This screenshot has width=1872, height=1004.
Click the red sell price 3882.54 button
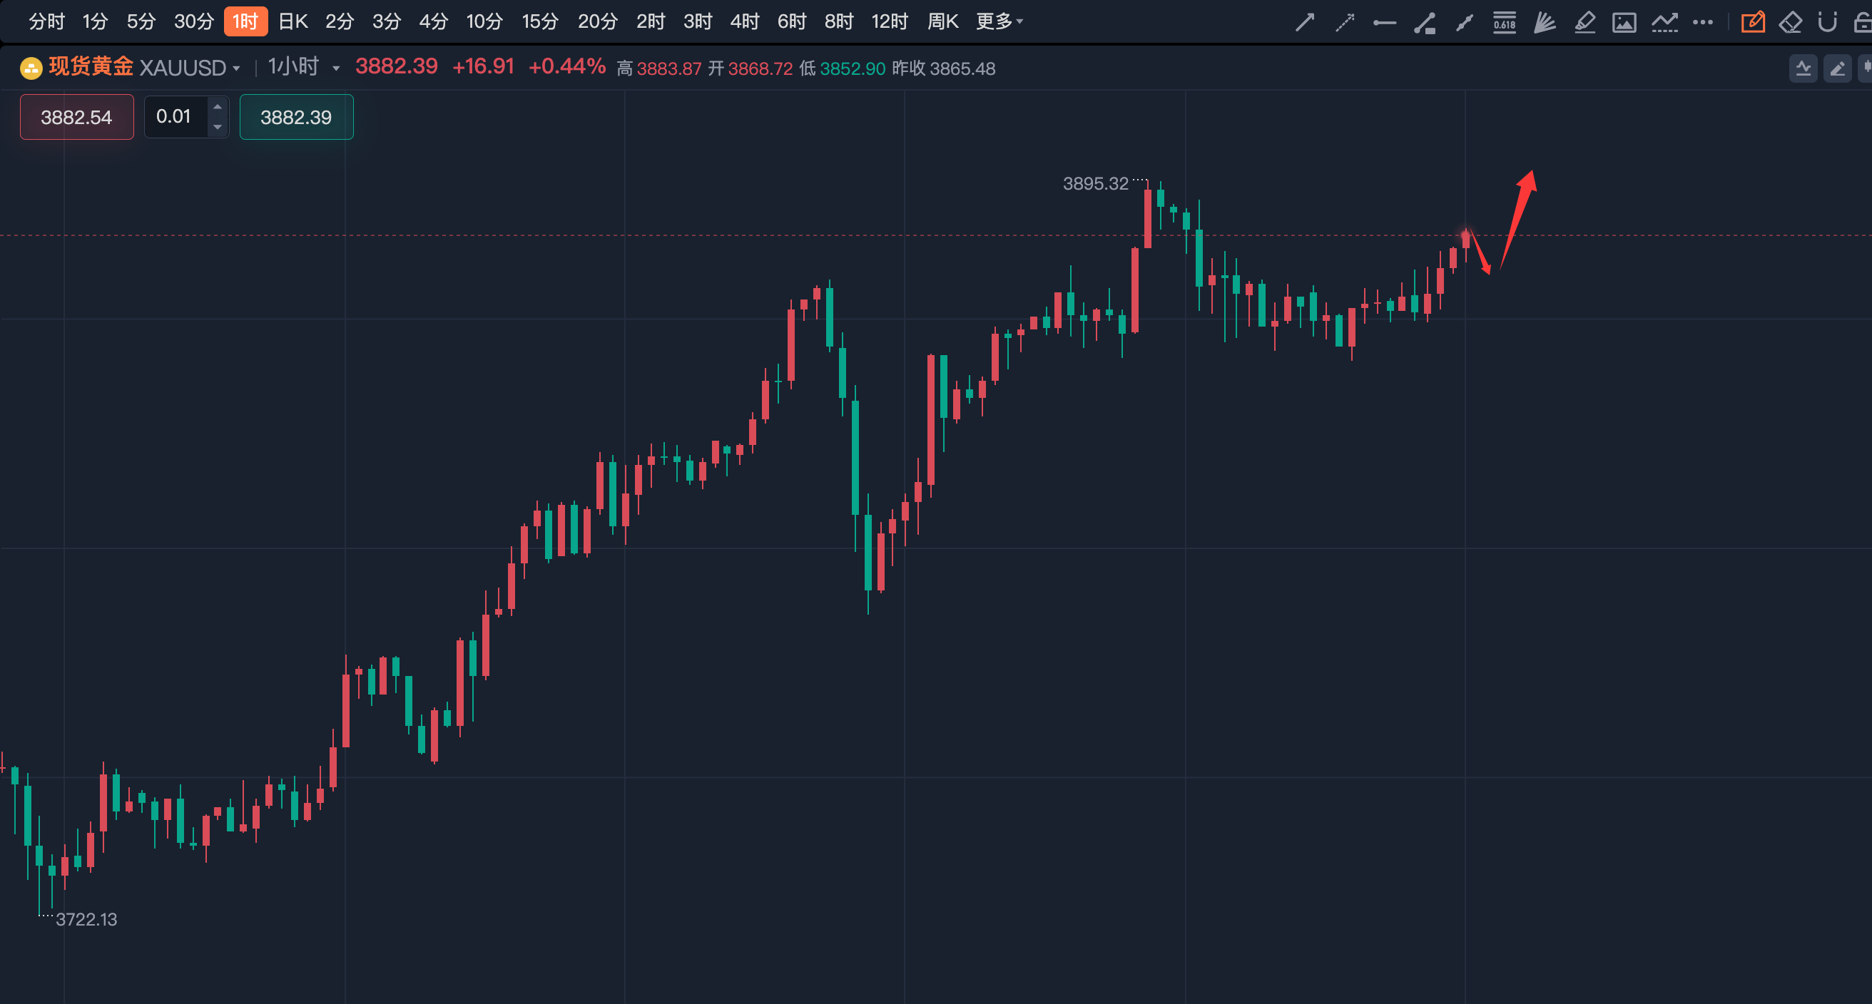click(76, 117)
